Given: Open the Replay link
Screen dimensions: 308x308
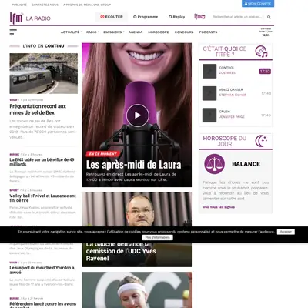Looking at the screenshot, I should pos(176,17).
